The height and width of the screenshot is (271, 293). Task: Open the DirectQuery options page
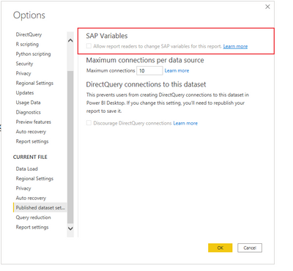pos(29,34)
